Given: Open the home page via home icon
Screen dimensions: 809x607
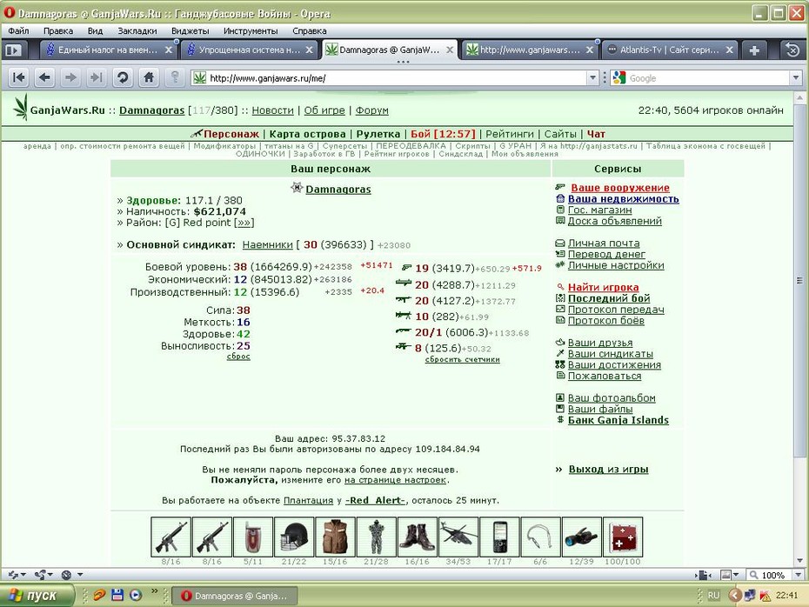Looking at the screenshot, I should [x=149, y=78].
